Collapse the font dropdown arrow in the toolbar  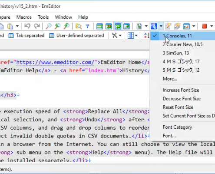(161, 26)
